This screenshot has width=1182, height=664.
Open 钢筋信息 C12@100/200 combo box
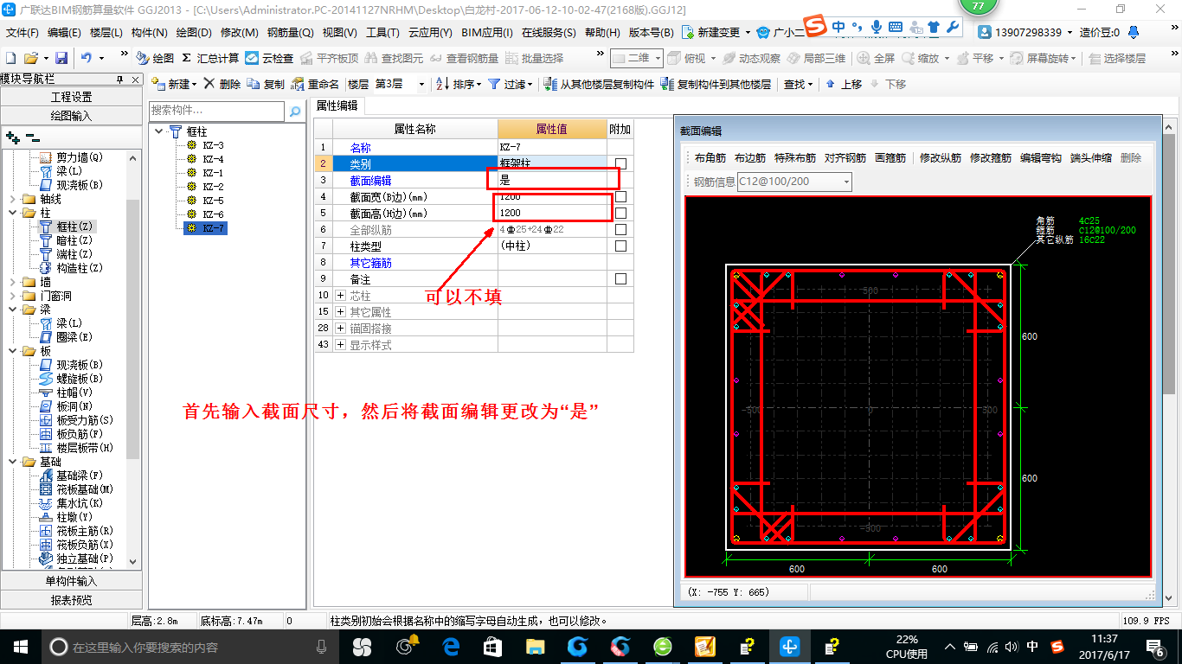794,182
